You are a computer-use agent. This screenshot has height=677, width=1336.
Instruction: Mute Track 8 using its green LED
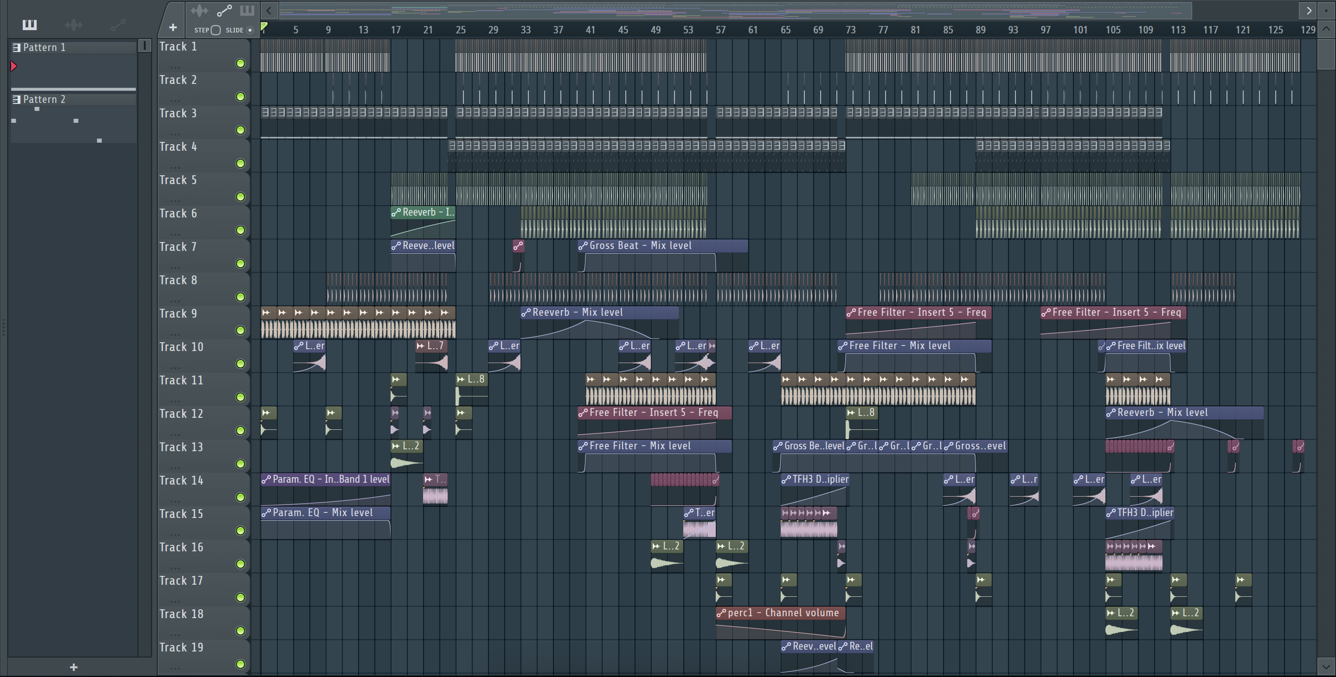(240, 297)
